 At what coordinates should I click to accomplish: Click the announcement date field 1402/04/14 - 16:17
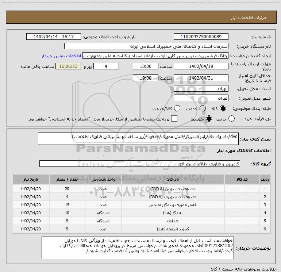pyautogui.click(x=54, y=37)
